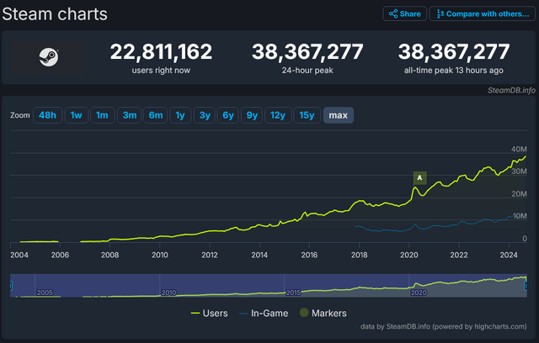Set zoom to 6m
Image resolution: width=539 pixels, height=343 pixels.
pyautogui.click(x=156, y=115)
